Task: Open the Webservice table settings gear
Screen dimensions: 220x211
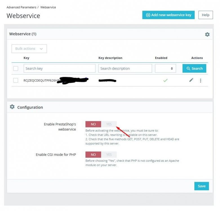Action: [x=207, y=34]
